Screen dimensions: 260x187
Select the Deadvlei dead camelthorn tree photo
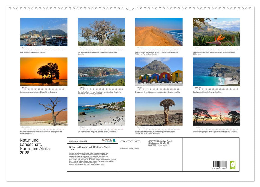[x=44, y=111]
